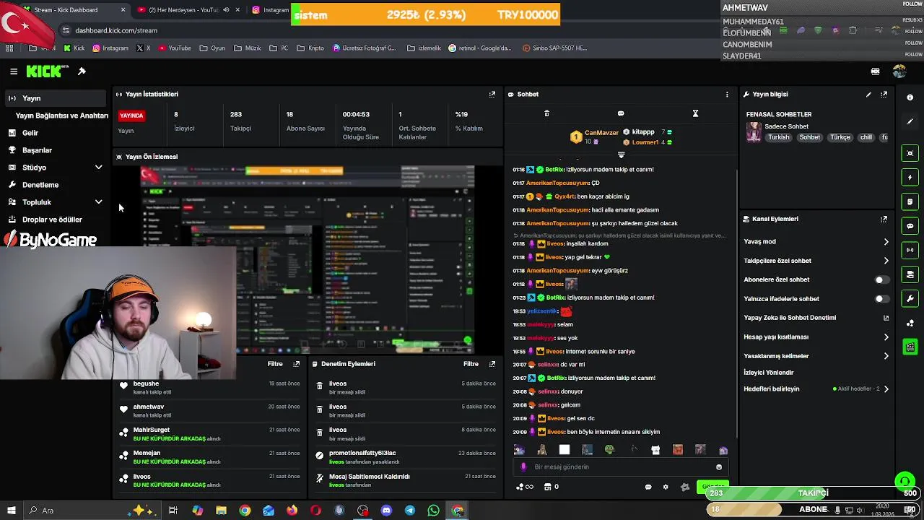Open the Kripto bookmarks folder
This screenshot has width=924, height=520.
[x=310, y=48]
